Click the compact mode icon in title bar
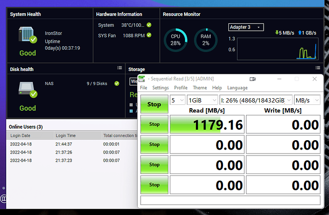Image resolution: width=329 pixels, height=215 pixels. (253, 79)
